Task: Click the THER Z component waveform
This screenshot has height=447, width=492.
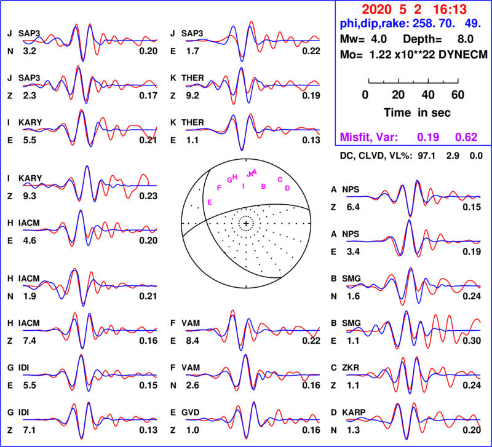Action: tap(253, 85)
